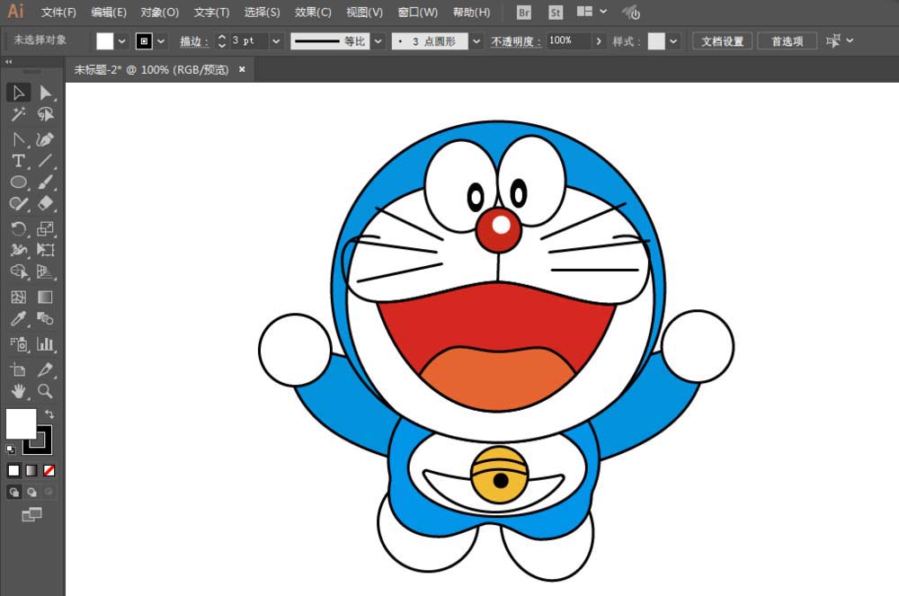Viewport: 899px width, 596px height.
Task: Click the align-to icon in control bar
Action: (x=833, y=40)
